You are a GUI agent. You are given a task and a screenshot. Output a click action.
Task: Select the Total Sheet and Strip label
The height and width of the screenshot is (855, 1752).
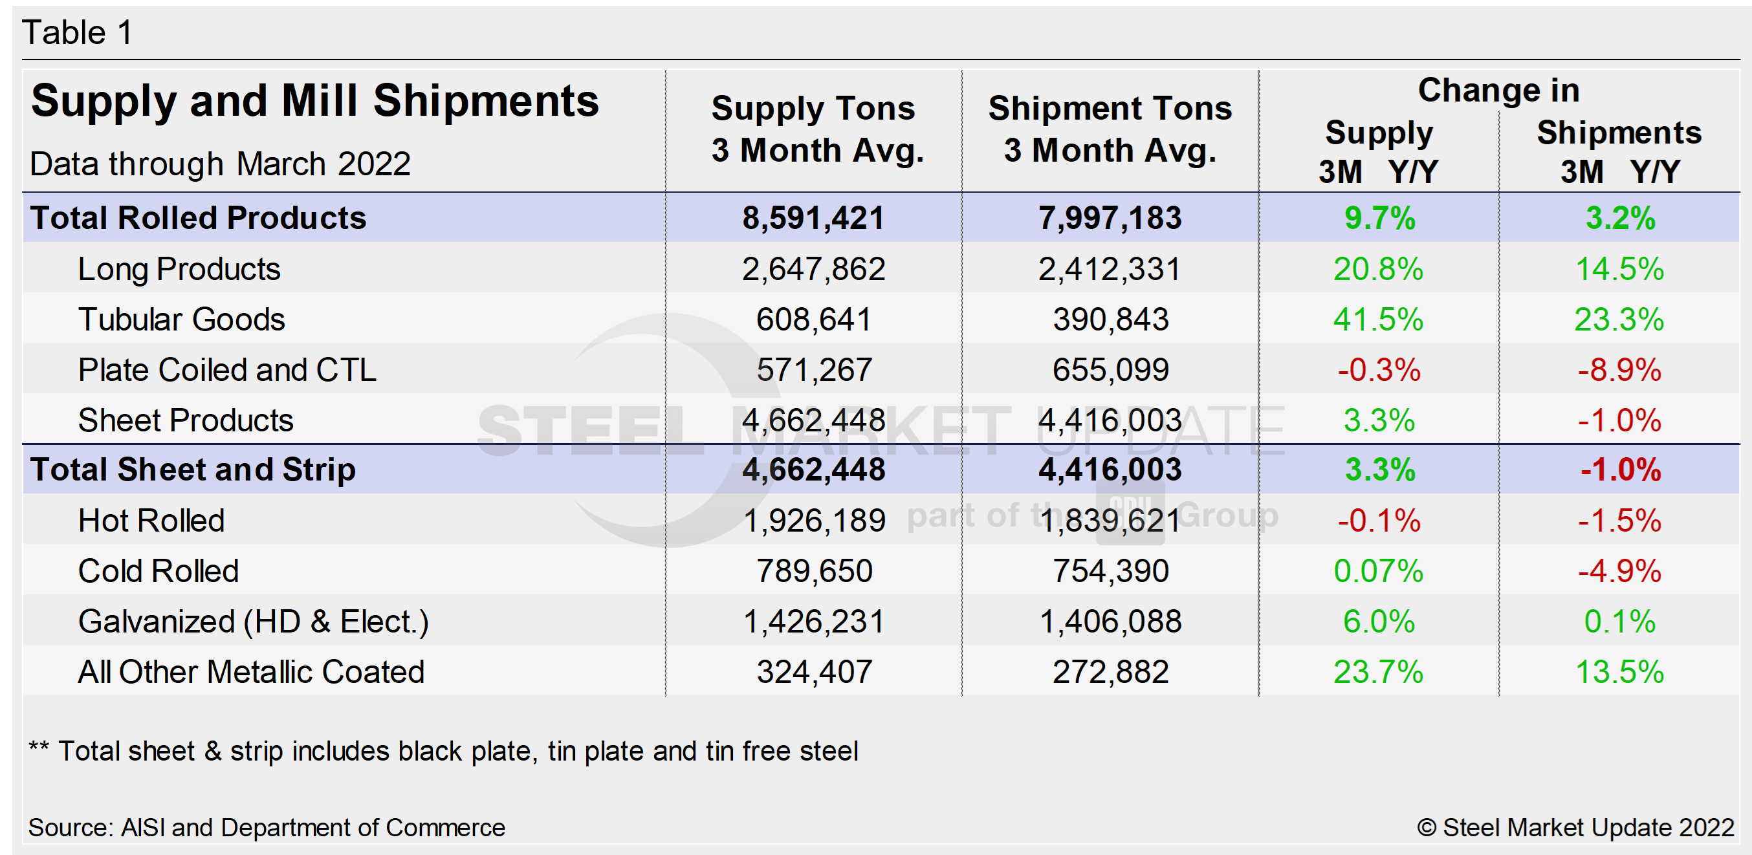pyautogui.click(x=193, y=470)
